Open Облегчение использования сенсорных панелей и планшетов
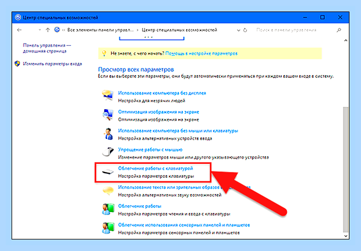361x251 pixels. tap(184, 225)
